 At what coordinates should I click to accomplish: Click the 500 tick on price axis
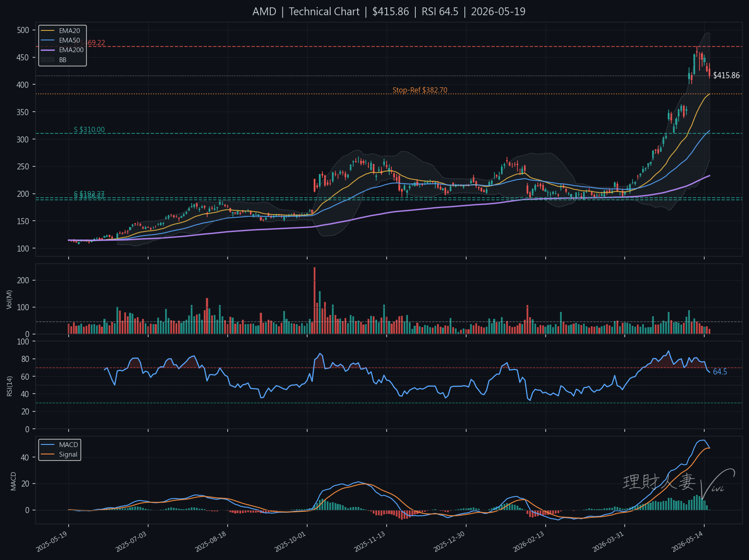[23, 30]
